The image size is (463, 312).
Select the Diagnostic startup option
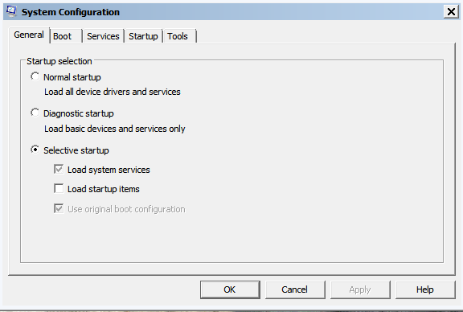[35, 113]
